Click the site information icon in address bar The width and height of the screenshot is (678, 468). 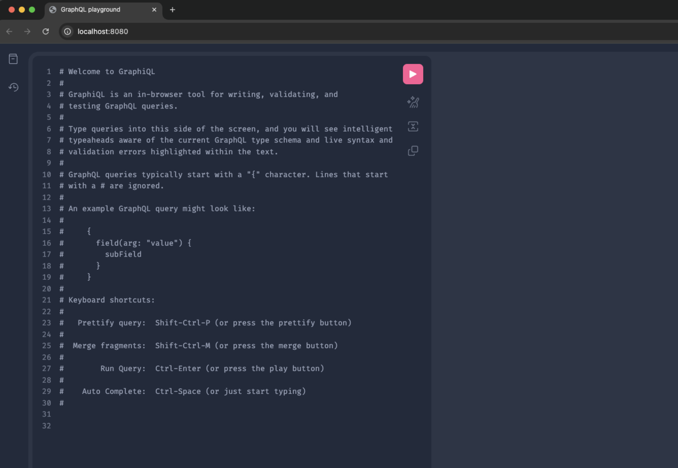pos(68,32)
